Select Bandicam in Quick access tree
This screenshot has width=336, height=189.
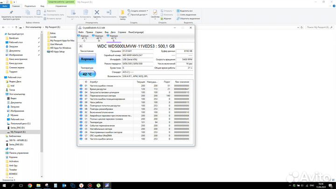coord(14,38)
